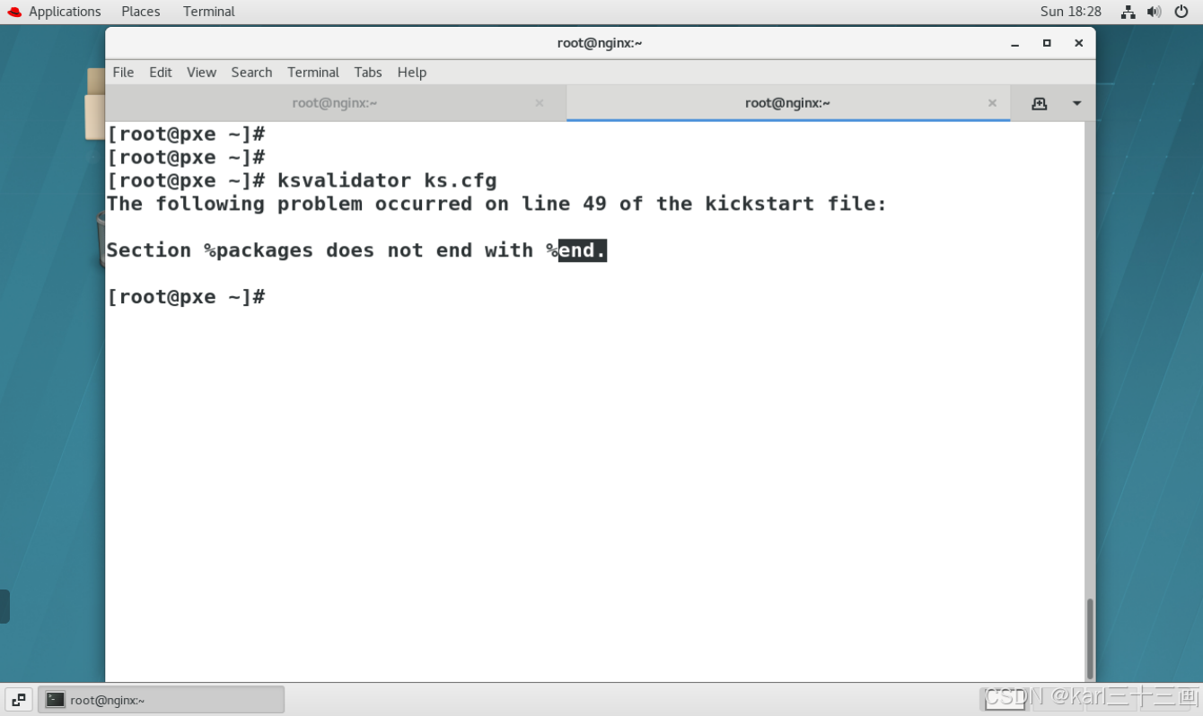Open the View menu

tap(201, 72)
